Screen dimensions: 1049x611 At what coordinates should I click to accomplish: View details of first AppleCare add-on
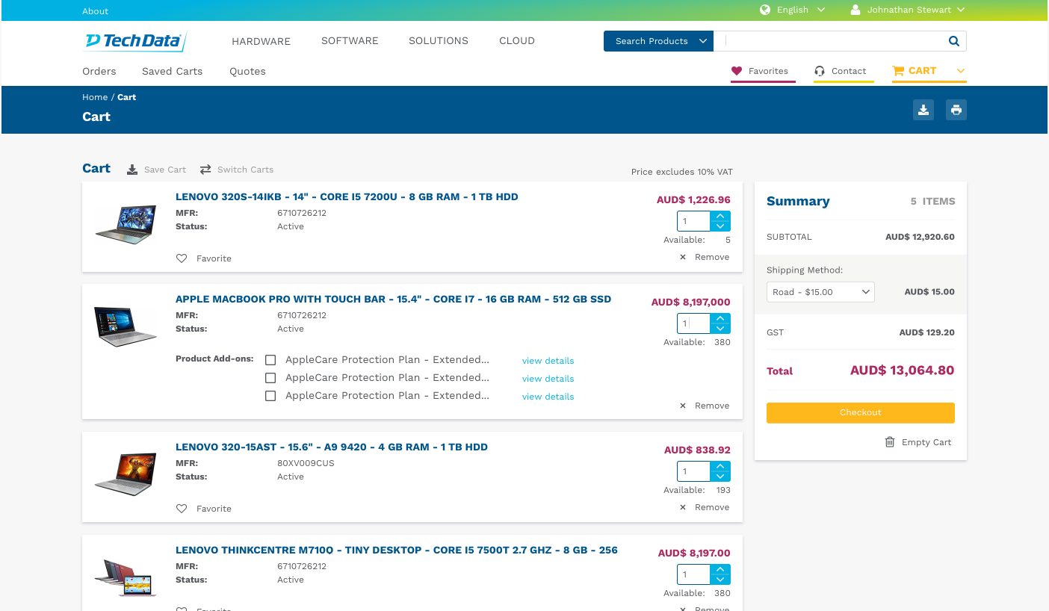[548, 361]
